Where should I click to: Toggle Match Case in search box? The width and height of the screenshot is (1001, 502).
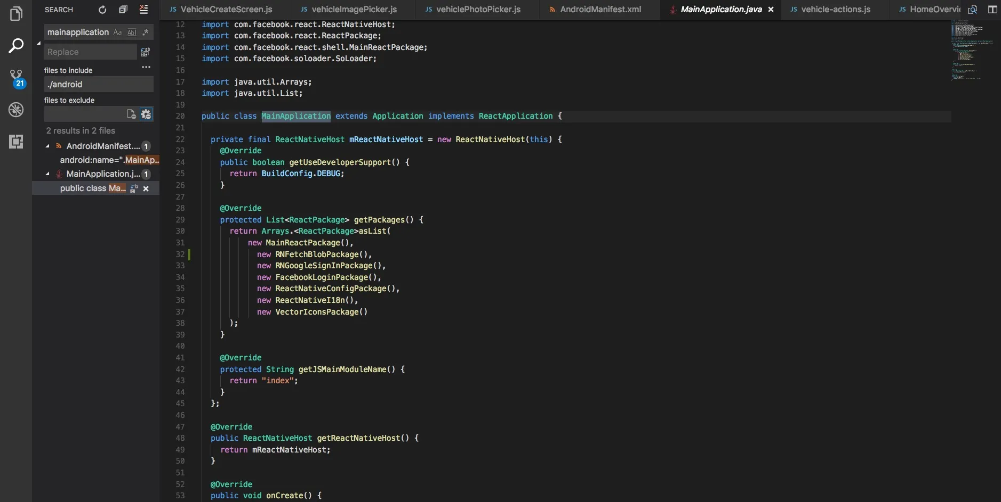pyautogui.click(x=117, y=32)
